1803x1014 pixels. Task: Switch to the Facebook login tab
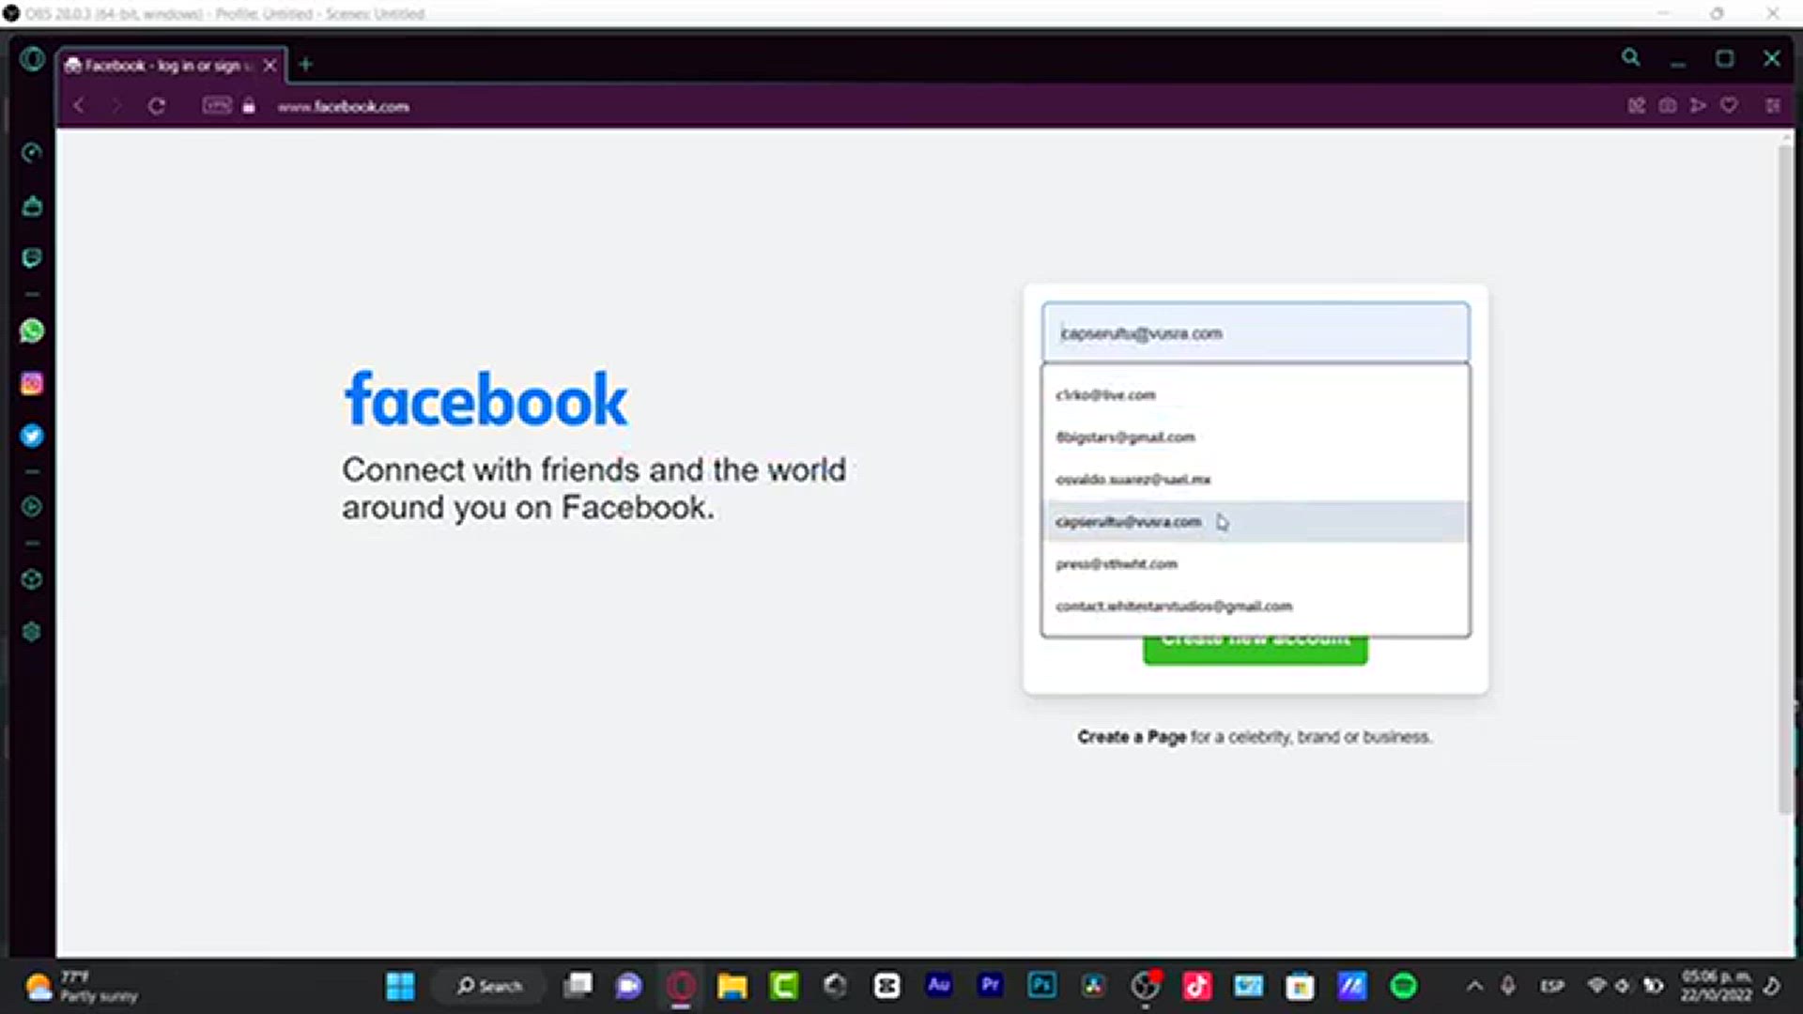click(x=160, y=66)
